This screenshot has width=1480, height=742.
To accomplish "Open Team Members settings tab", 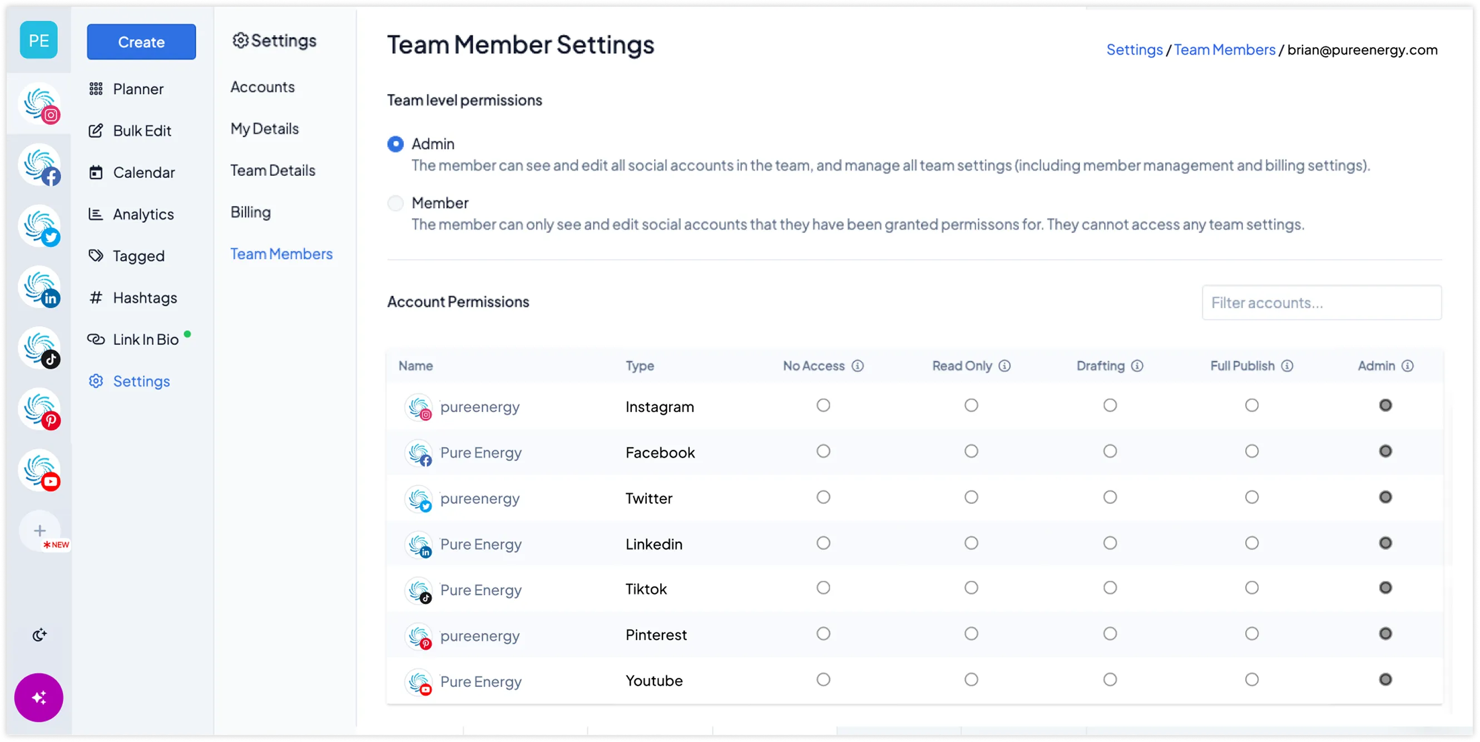I will [281, 254].
